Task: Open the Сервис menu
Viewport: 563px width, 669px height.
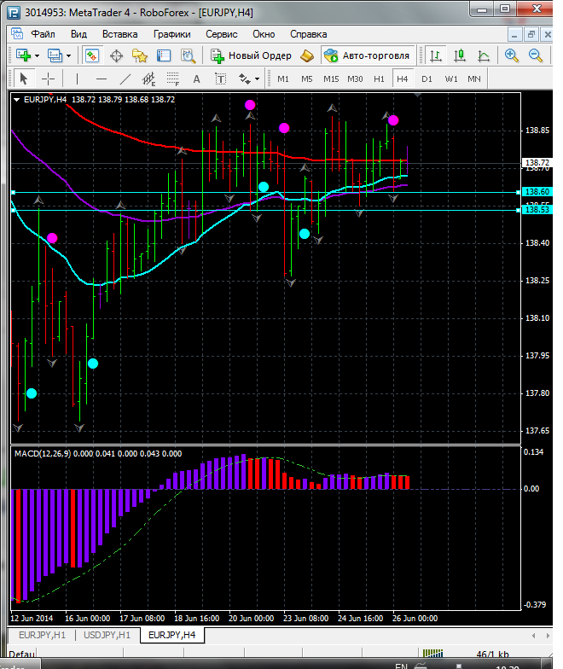Action: (222, 34)
